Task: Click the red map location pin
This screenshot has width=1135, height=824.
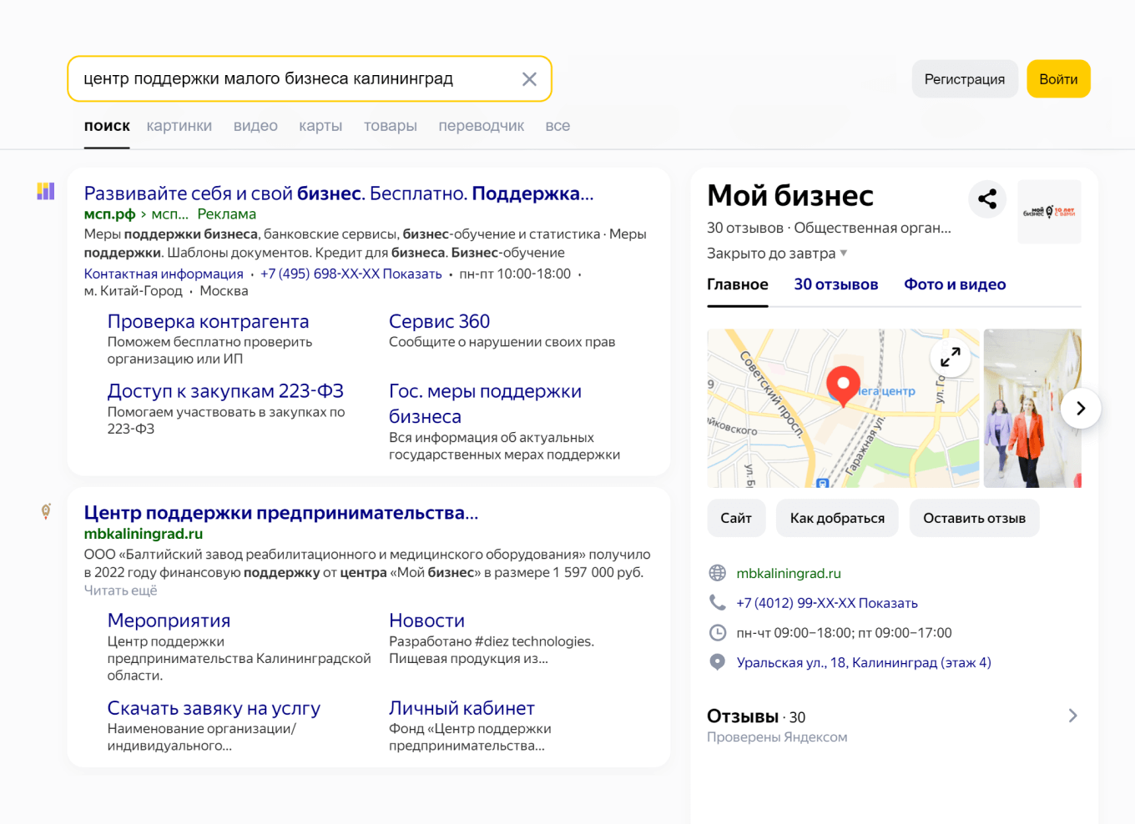Action: (x=843, y=385)
